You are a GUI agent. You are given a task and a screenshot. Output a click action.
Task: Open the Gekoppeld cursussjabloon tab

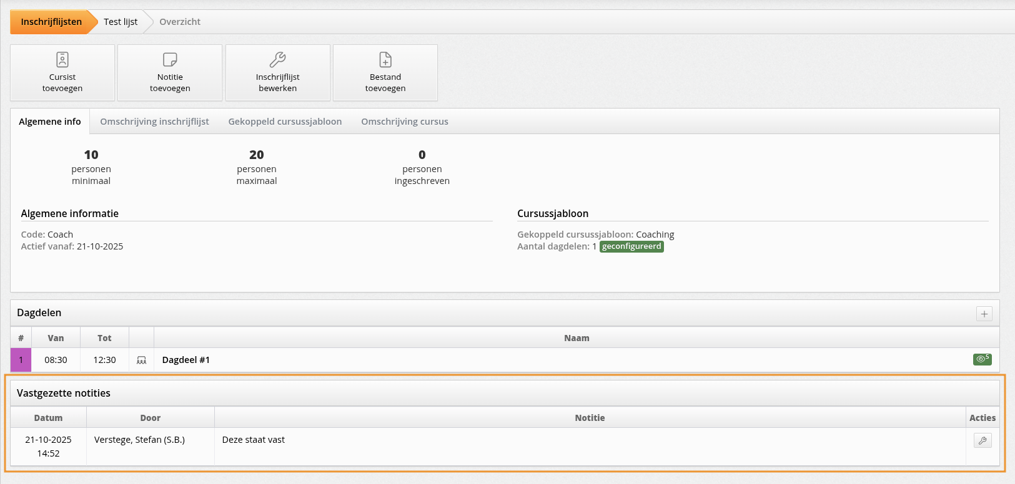(x=285, y=122)
